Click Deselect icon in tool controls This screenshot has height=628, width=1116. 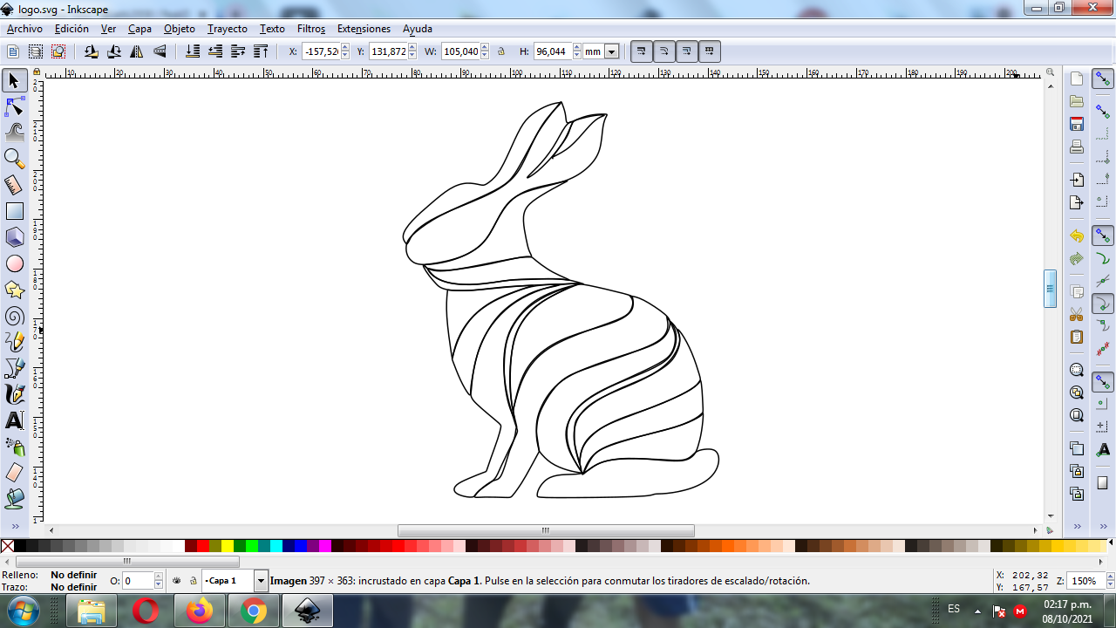(58, 51)
